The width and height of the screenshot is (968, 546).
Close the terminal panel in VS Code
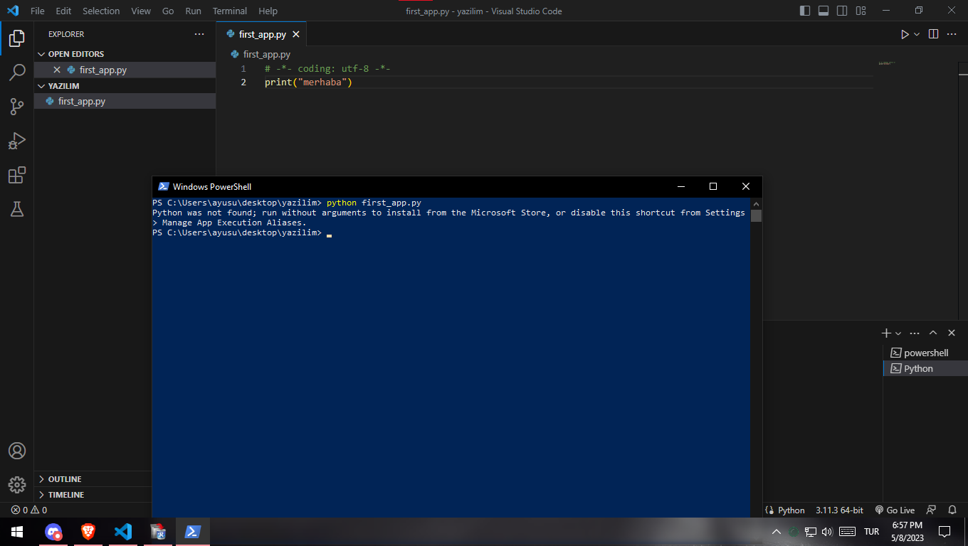click(952, 333)
